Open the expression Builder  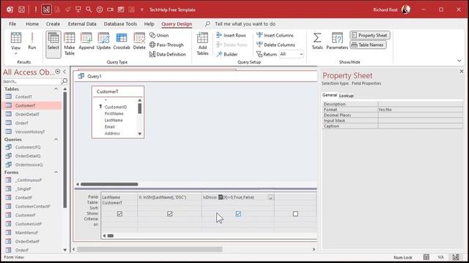(227, 54)
